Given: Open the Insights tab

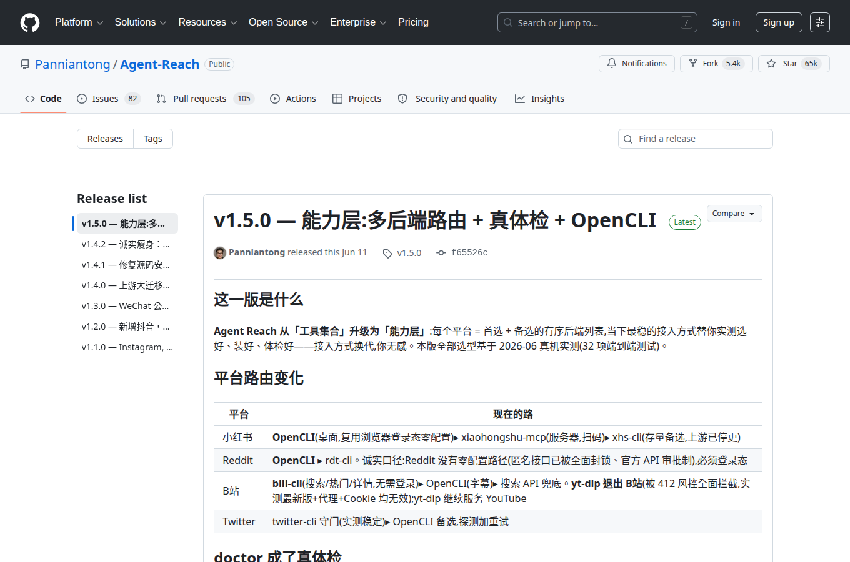Looking at the screenshot, I should coord(539,99).
